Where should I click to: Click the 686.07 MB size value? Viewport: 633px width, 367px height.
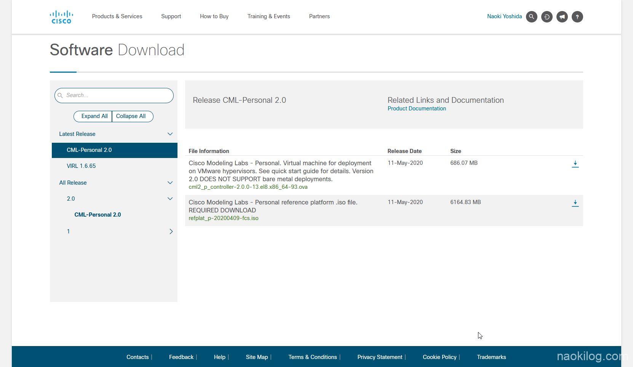(464, 163)
